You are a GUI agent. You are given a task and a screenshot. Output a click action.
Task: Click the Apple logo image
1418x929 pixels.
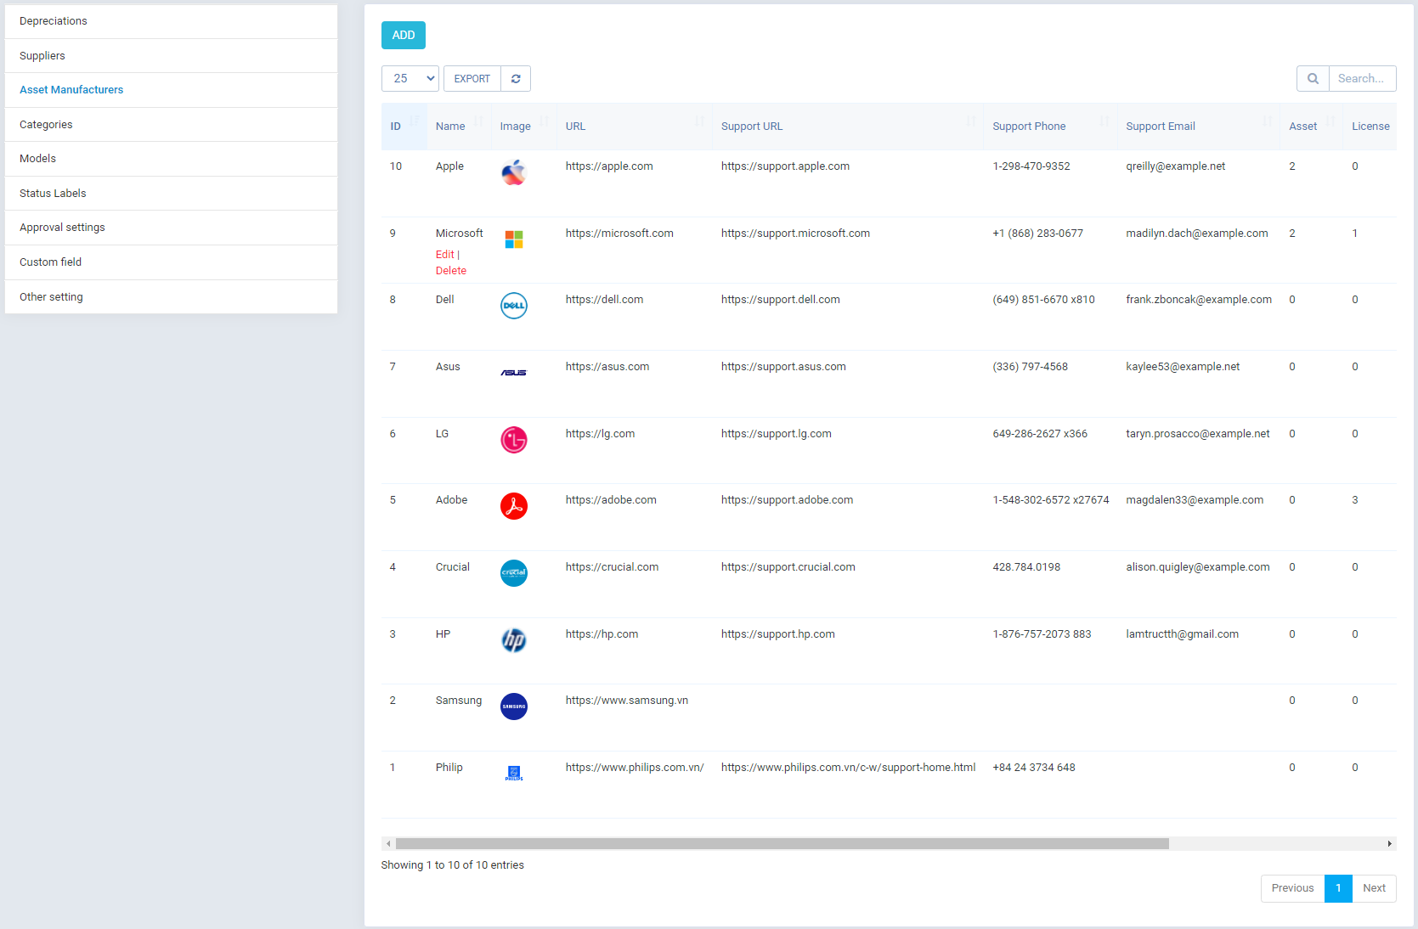[514, 172]
